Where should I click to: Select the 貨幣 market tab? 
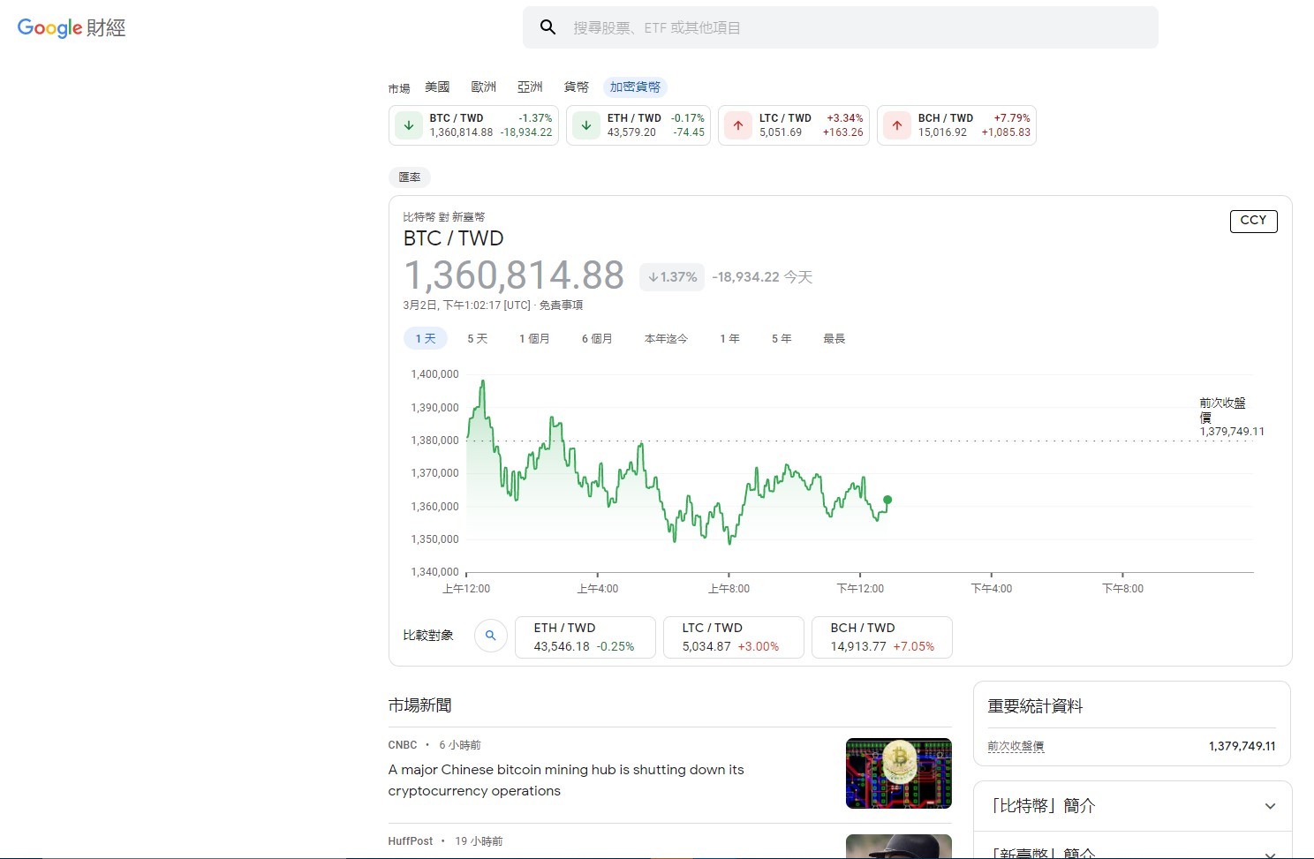576,87
